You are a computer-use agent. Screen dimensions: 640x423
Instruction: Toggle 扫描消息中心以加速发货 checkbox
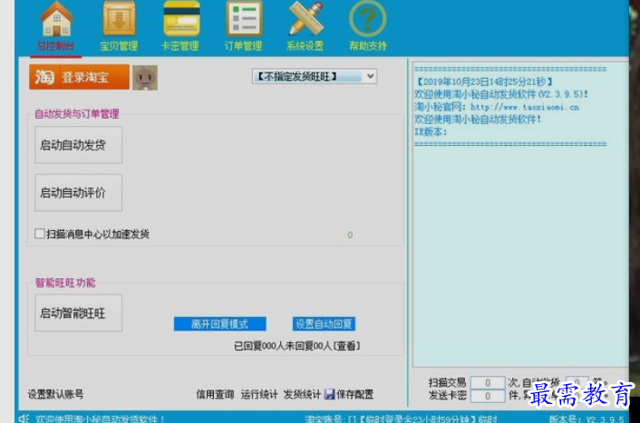coord(40,234)
